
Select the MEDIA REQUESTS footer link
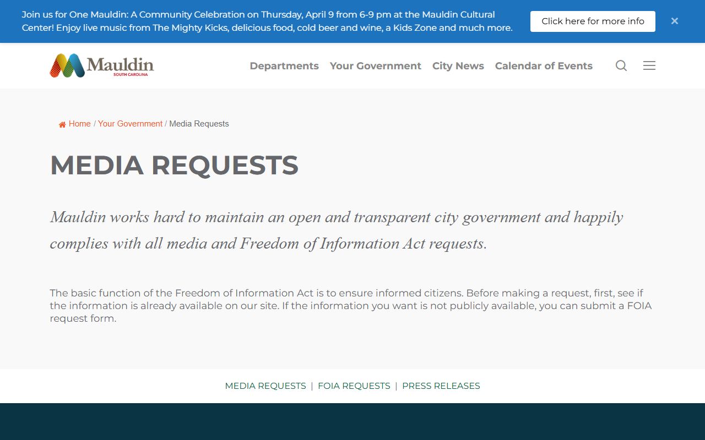pos(265,386)
